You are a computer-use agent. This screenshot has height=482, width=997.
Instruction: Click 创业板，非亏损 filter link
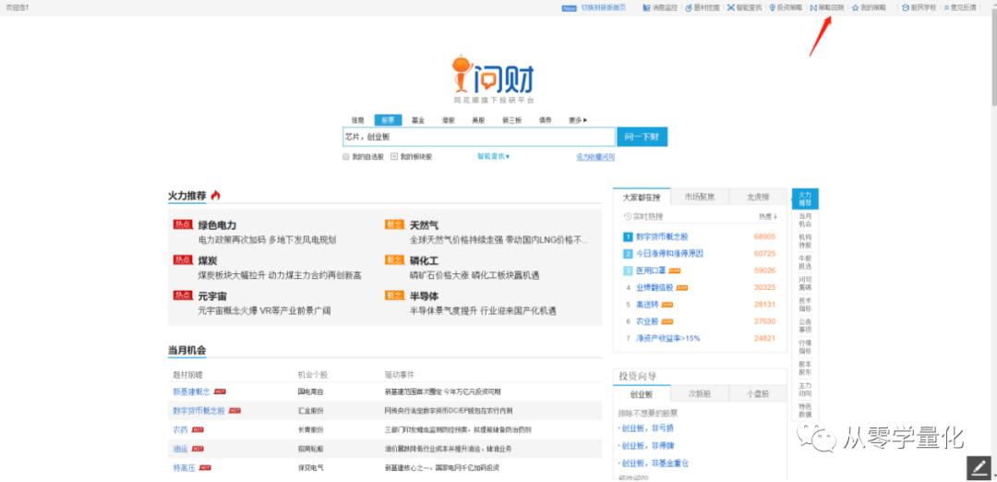[647, 428]
